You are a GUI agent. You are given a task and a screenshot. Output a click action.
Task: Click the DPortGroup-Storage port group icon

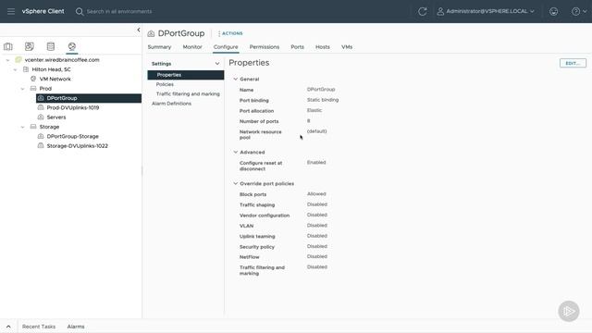coord(41,136)
